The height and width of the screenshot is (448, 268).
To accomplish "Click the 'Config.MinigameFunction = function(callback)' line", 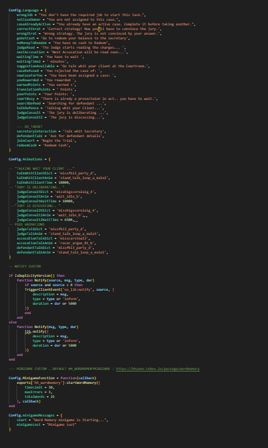I will (53, 378).
